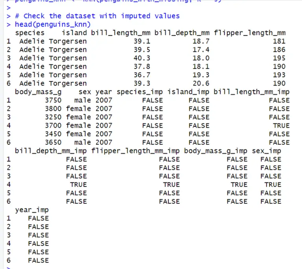Click 'female' in body mass 3250 row
The height and width of the screenshot is (269, 302).
(78, 117)
